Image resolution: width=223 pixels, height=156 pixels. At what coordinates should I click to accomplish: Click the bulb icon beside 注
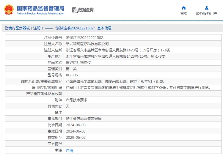57,150
